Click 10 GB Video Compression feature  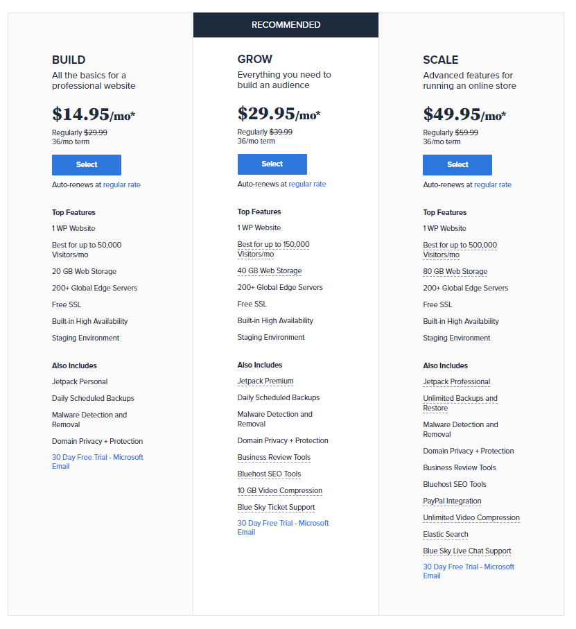280,490
